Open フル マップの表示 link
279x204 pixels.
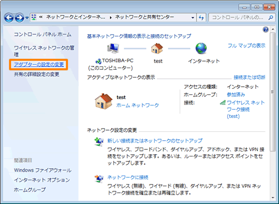(247, 46)
